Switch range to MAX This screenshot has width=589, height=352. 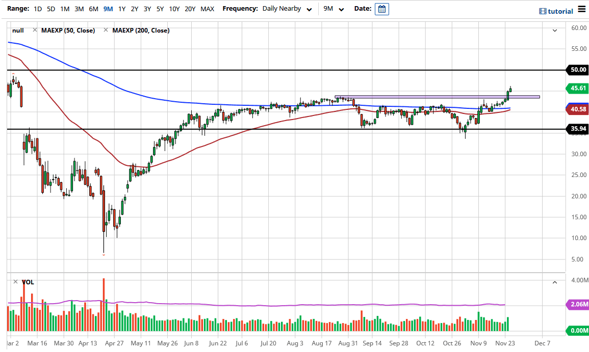click(208, 9)
